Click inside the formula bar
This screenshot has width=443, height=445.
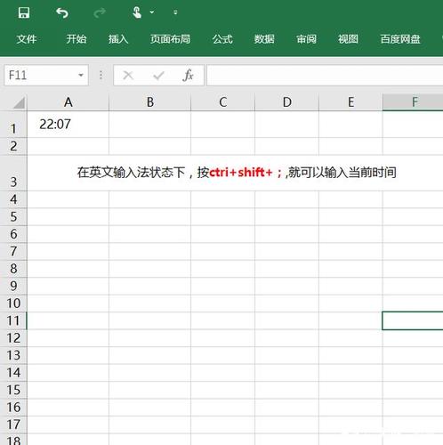click(325, 75)
